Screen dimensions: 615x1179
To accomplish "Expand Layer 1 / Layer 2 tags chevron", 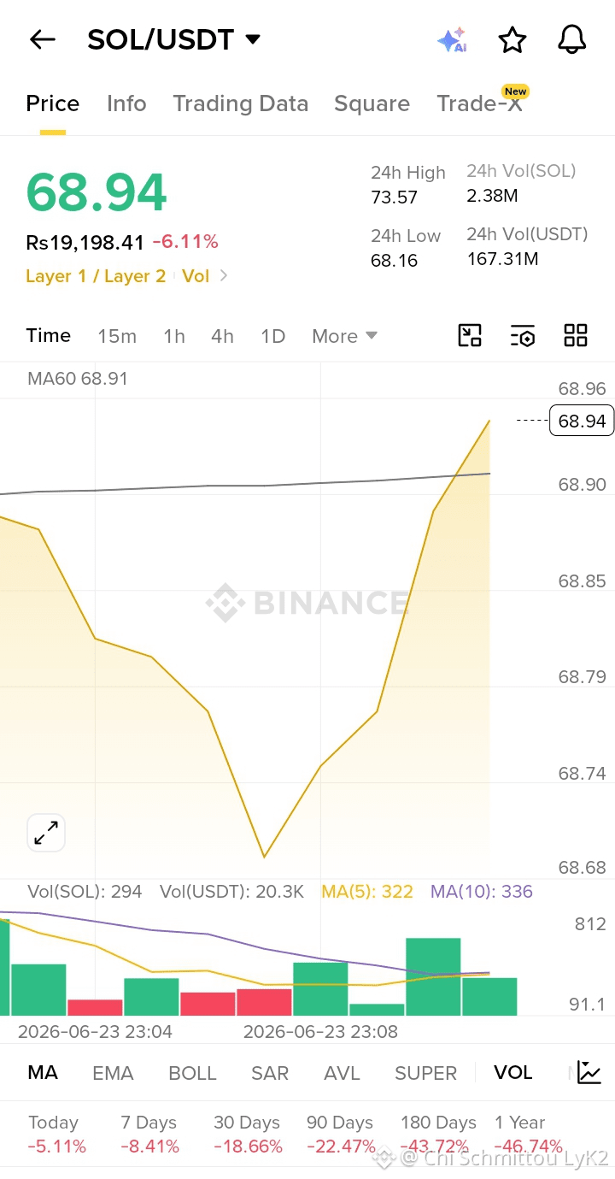I will [x=224, y=275].
